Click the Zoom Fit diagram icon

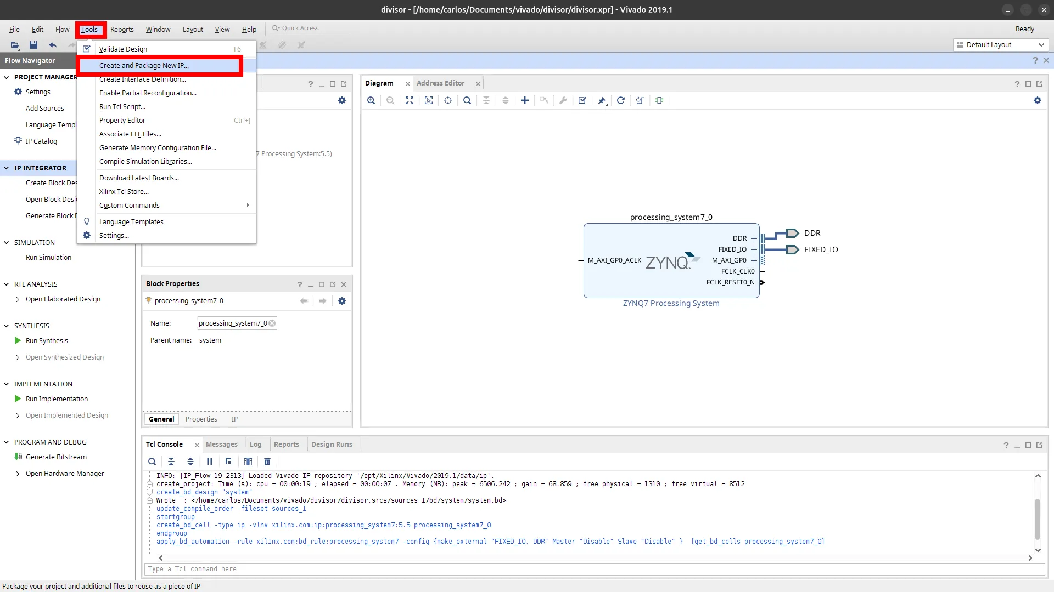point(410,100)
